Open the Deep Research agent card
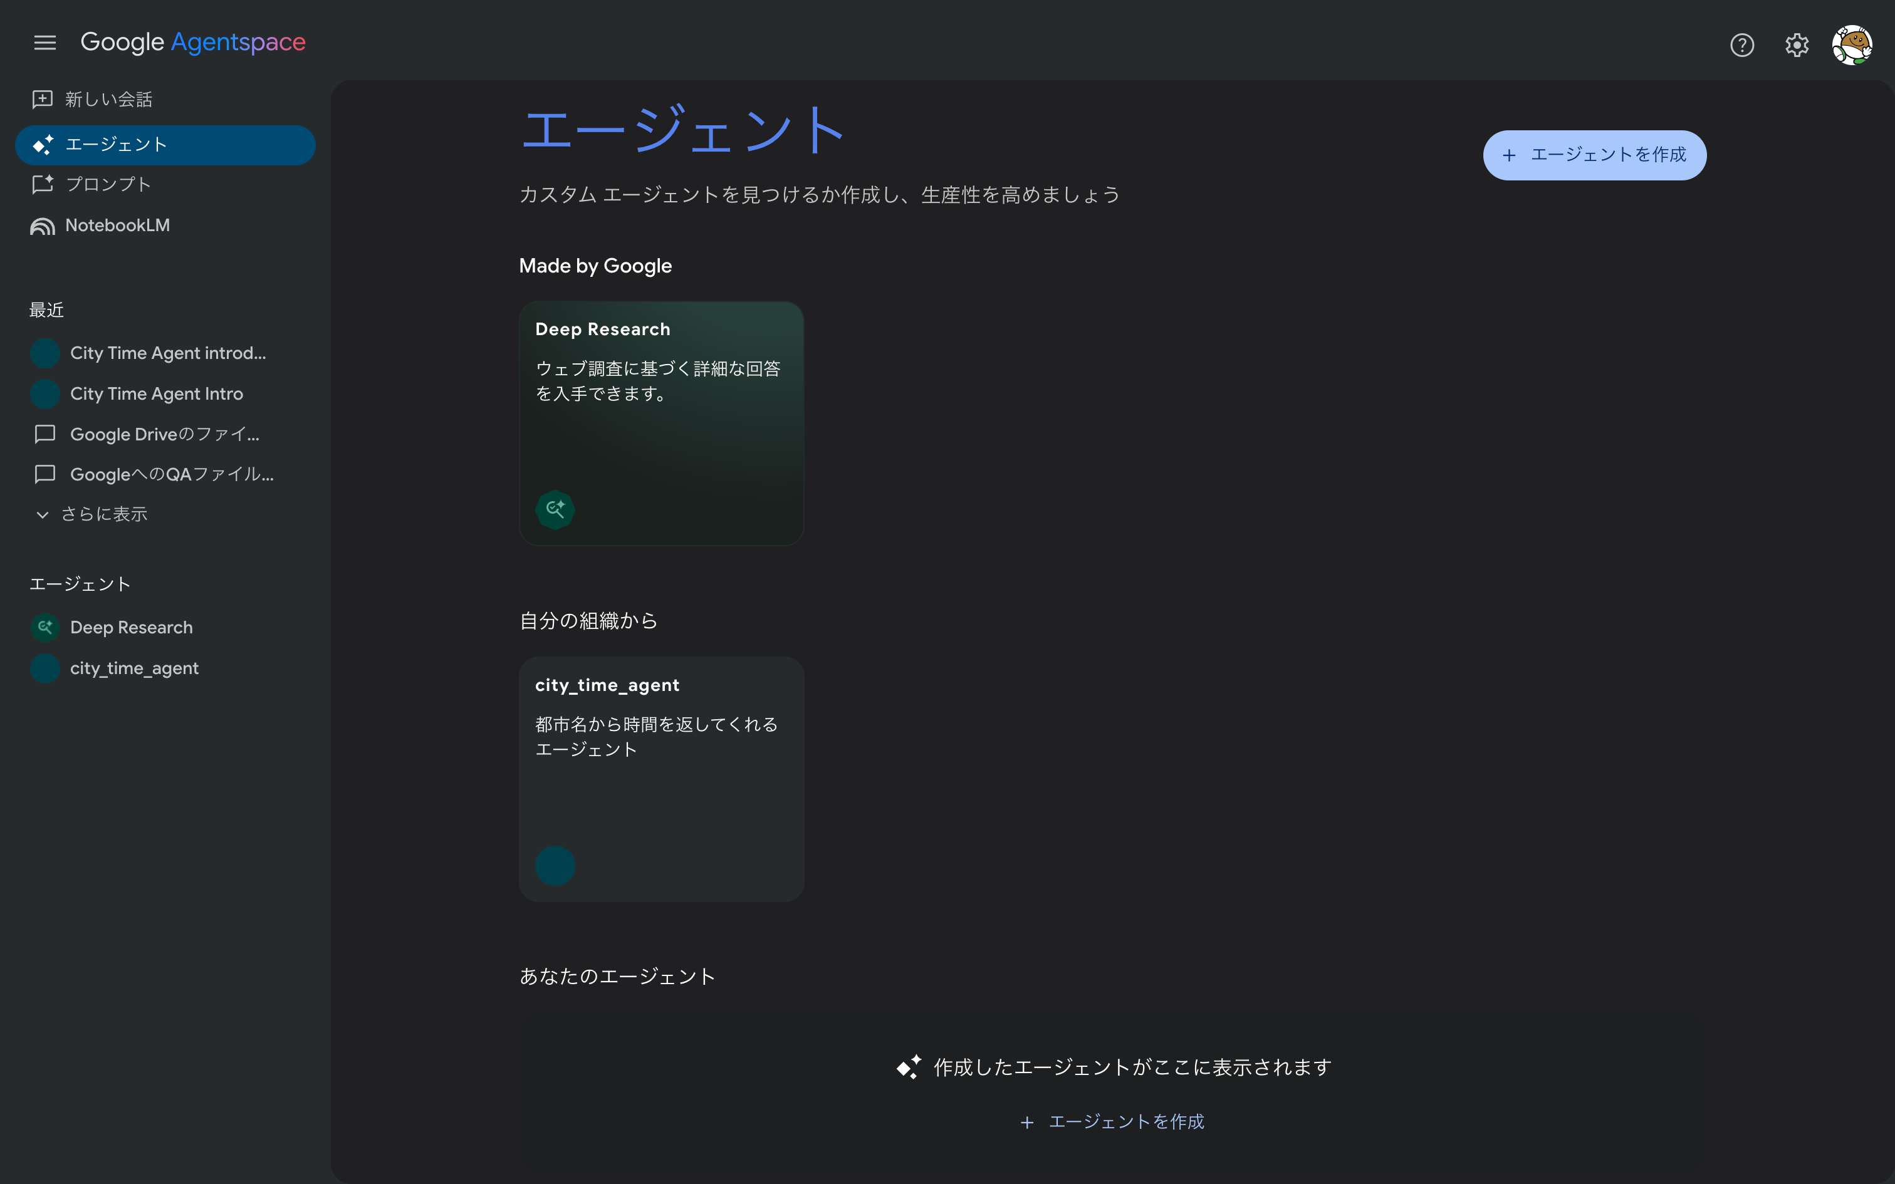The width and height of the screenshot is (1895, 1184). pyautogui.click(x=661, y=423)
